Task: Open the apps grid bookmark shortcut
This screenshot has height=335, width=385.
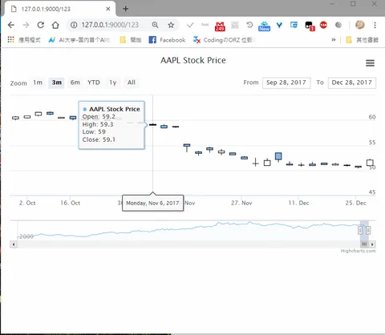Action: click(10, 40)
